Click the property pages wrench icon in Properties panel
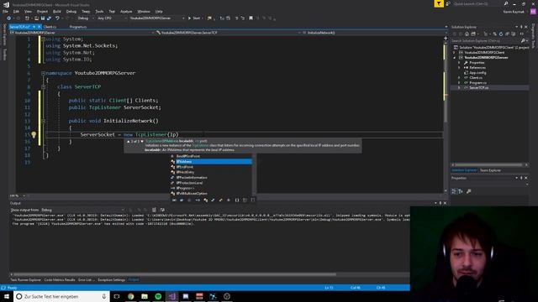 pos(469,191)
